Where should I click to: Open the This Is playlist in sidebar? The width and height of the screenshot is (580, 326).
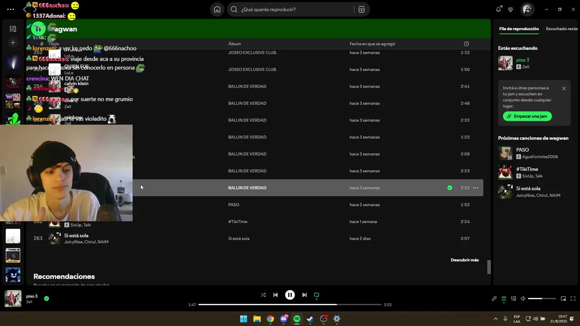click(x=13, y=255)
